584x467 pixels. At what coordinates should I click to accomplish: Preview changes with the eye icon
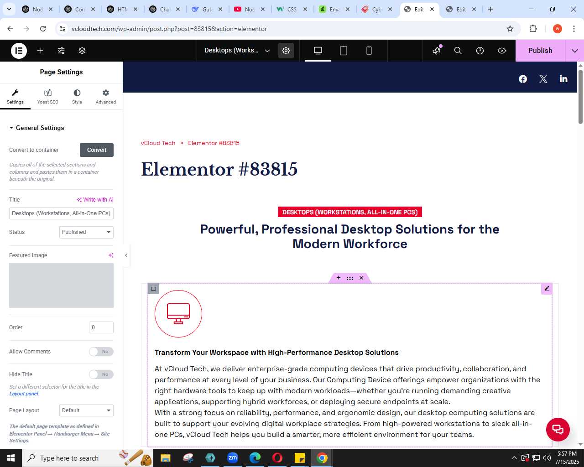tap(502, 51)
